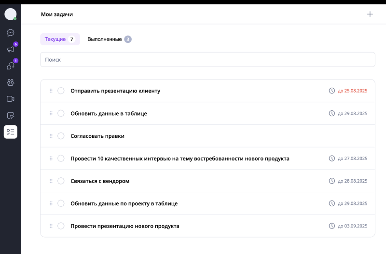The image size is (386, 254).
Task: Open announcements megaphone icon with badge 6
Action: 10,49
